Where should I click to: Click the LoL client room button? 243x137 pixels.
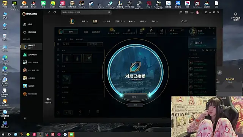click(x=71, y=32)
